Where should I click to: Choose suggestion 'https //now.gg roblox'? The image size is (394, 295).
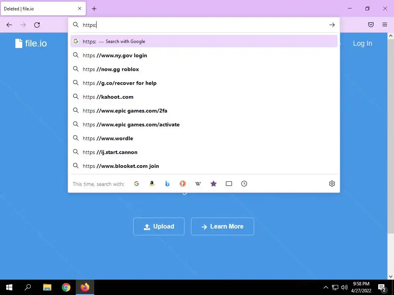204,69
